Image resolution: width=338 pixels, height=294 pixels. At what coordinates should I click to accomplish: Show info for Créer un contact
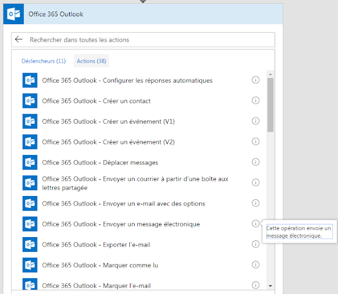[256, 101]
